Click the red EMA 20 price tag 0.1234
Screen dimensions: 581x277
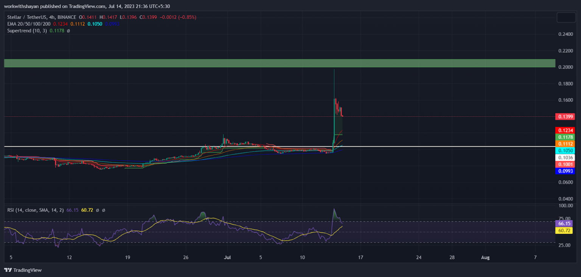tap(564, 130)
